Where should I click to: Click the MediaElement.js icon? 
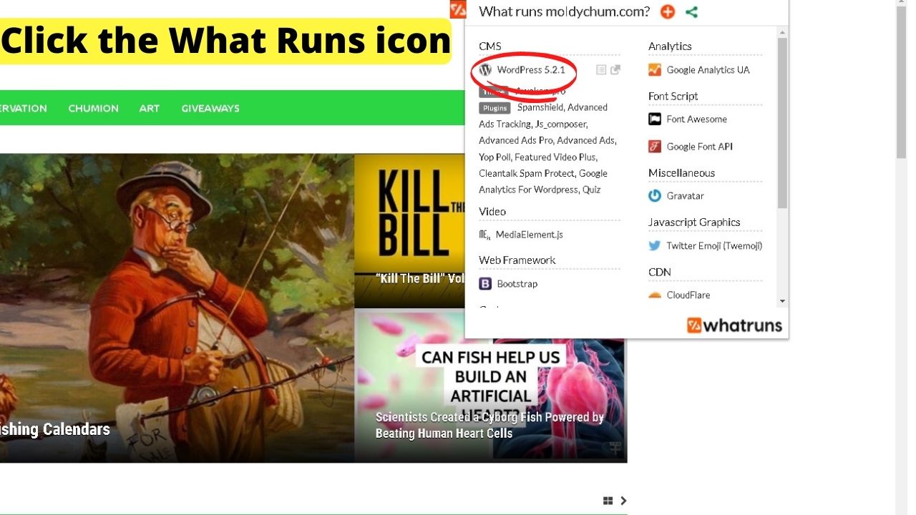point(485,235)
